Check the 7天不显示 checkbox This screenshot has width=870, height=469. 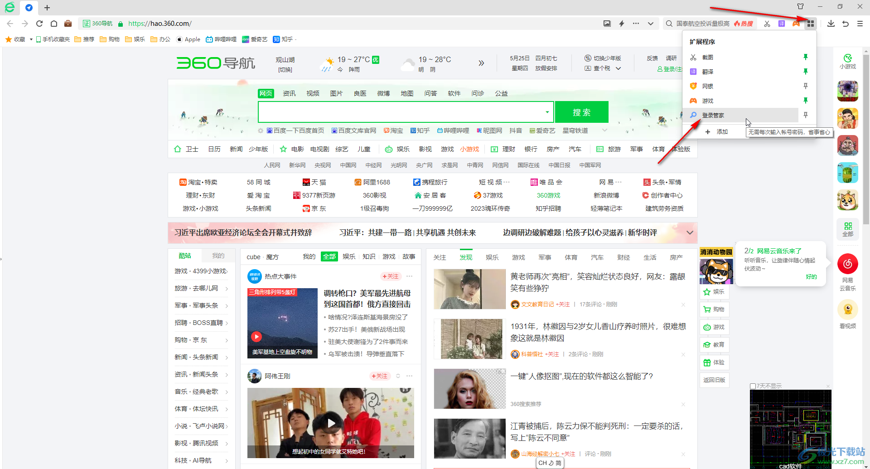(753, 386)
